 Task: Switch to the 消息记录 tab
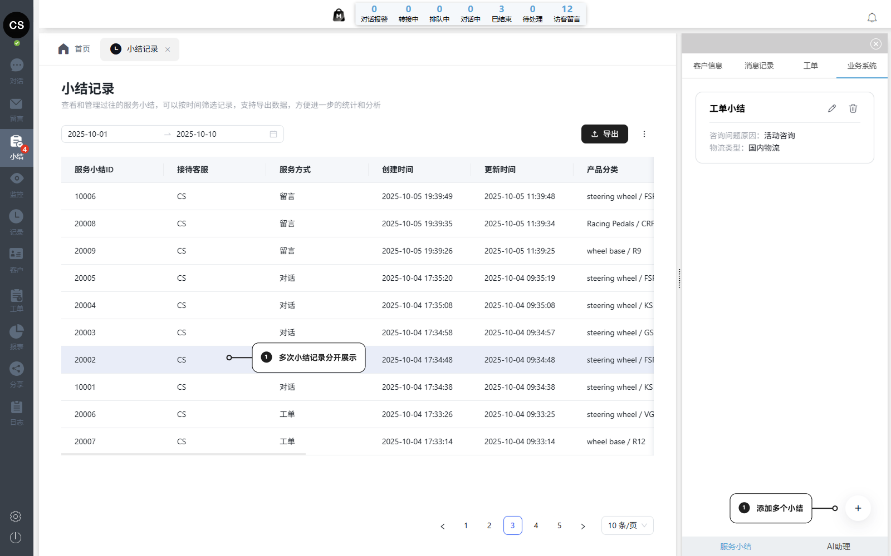759,66
